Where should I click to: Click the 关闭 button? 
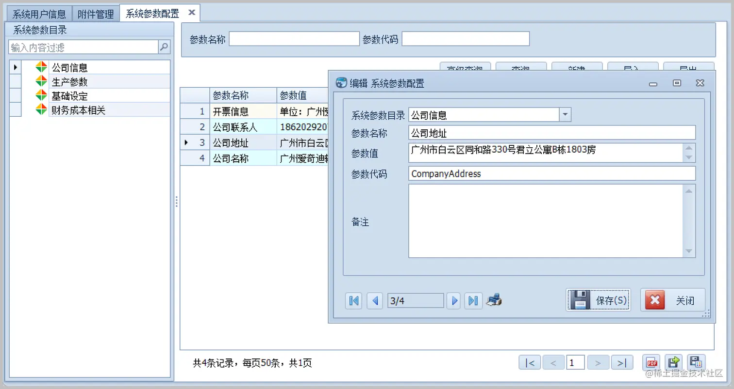(672, 300)
